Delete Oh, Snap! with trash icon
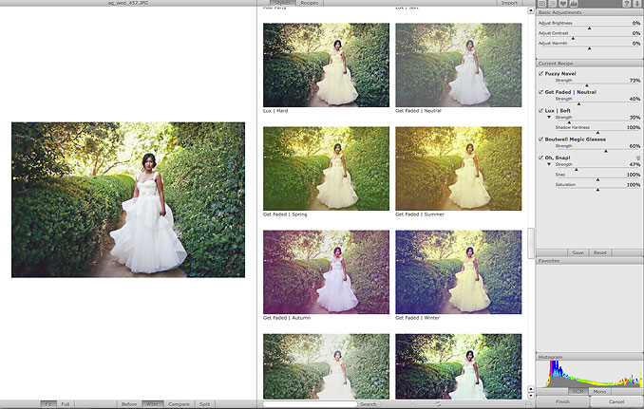644x409 pixels. 638,158
